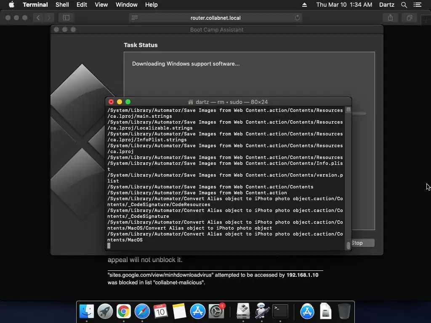Open the Terminal app menu
This screenshot has width=431, height=323.
[35, 5]
